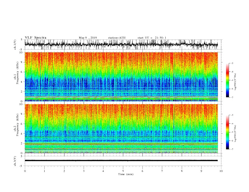Click the '-7' label on ch.2 colorbar

pos(232,149)
